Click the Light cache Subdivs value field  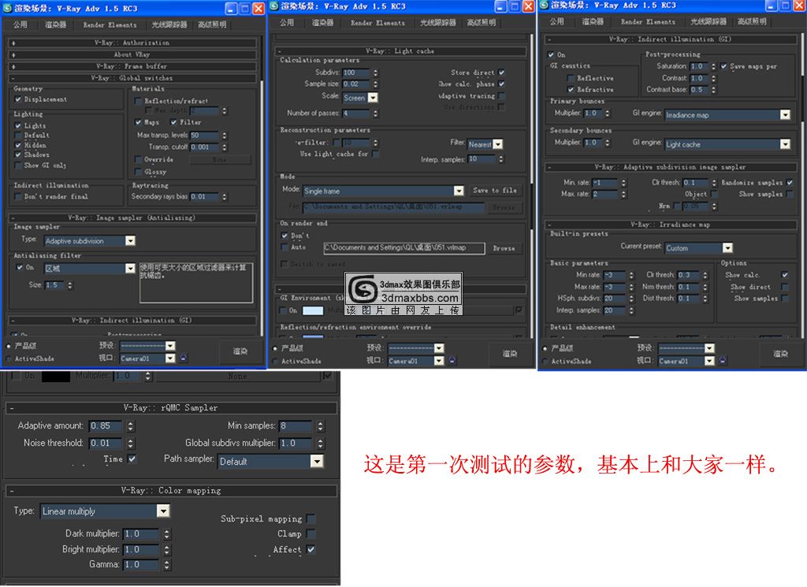(x=356, y=72)
